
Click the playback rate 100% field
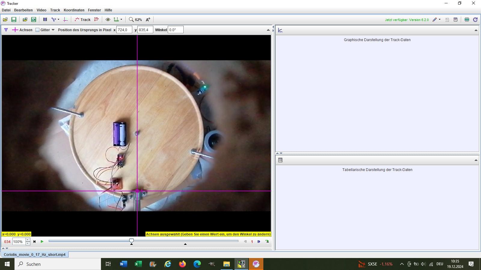tap(19, 241)
